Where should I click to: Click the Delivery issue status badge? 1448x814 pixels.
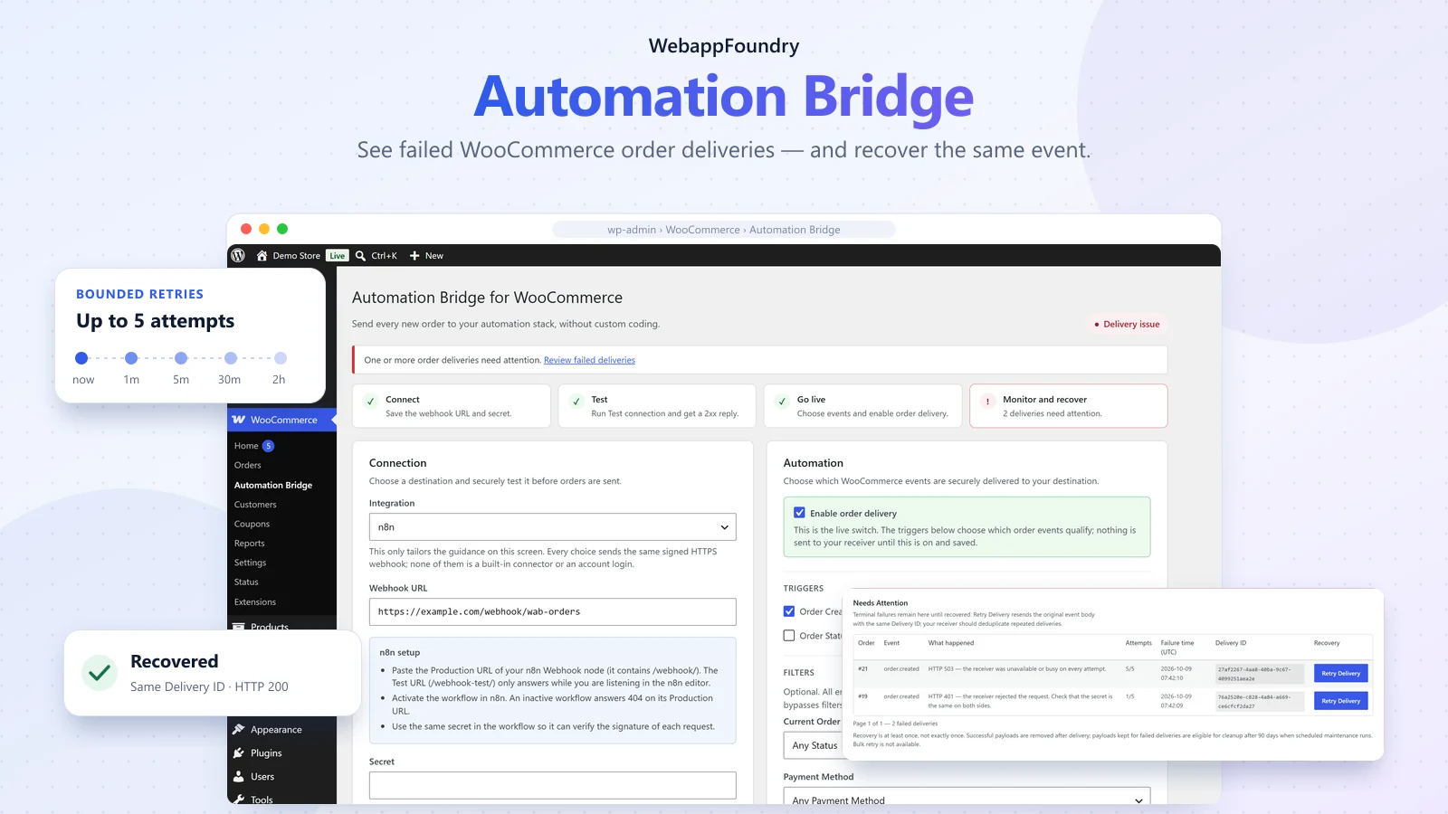point(1127,324)
